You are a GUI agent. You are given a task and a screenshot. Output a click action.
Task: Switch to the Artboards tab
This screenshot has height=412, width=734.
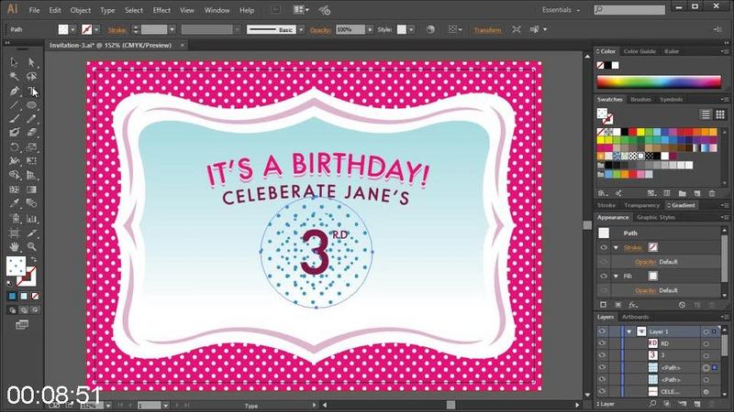coord(635,317)
